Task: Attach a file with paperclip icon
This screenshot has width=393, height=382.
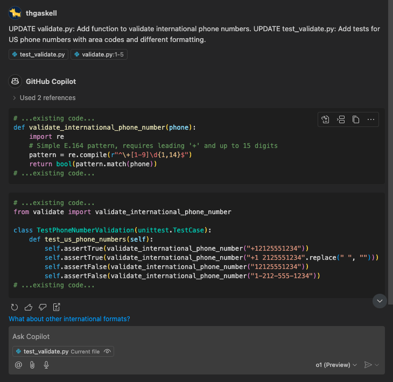Action: pos(32,365)
